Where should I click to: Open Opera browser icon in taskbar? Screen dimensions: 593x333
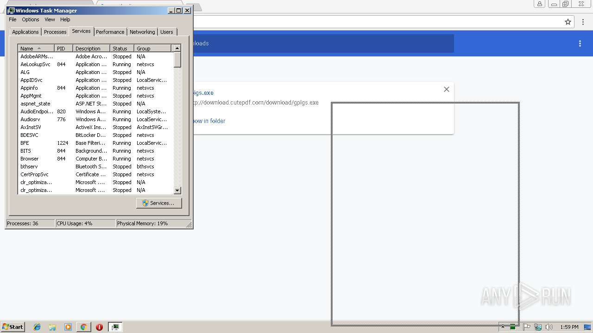tap(99, 327)
